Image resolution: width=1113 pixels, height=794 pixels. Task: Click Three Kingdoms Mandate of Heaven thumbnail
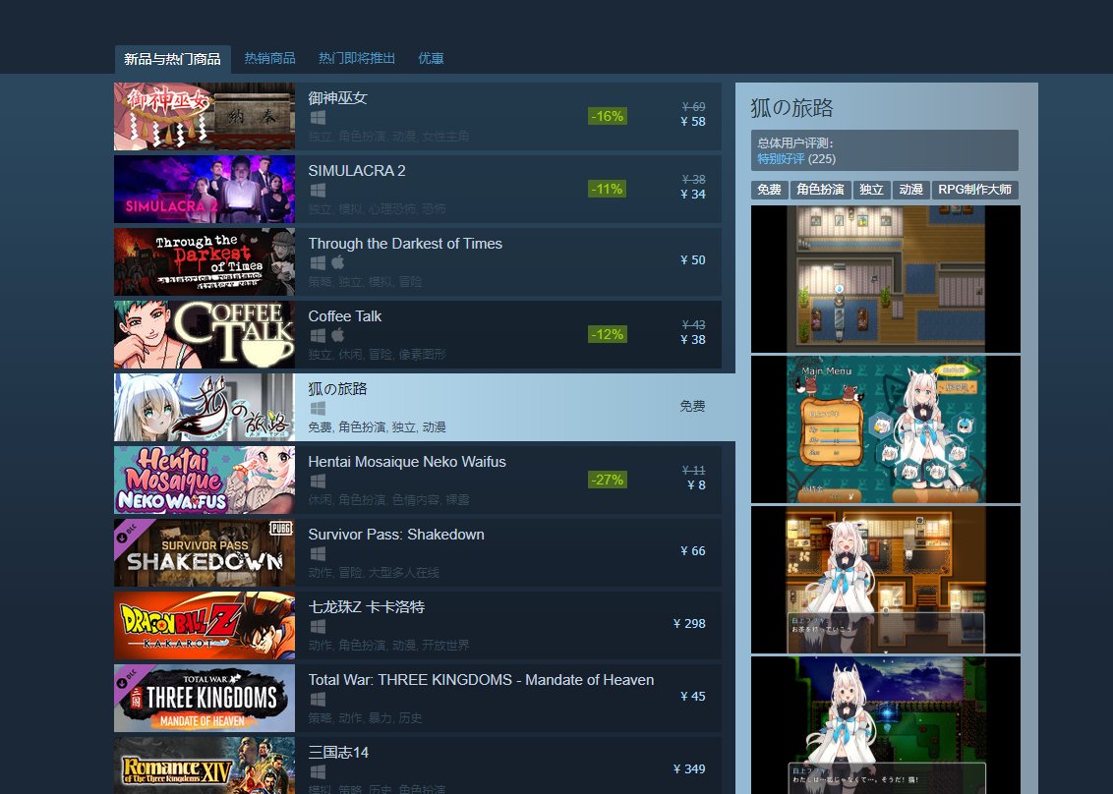click(205, 699)
